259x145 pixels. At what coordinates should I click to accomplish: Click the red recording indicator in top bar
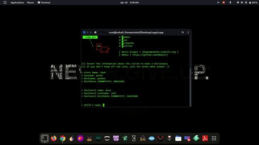tap(224, 2)
